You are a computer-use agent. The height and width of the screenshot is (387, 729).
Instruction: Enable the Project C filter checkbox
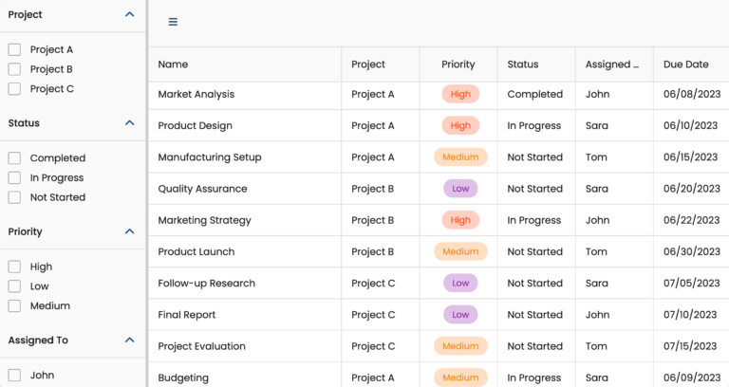pyautogui.click(x=14, y=89)
